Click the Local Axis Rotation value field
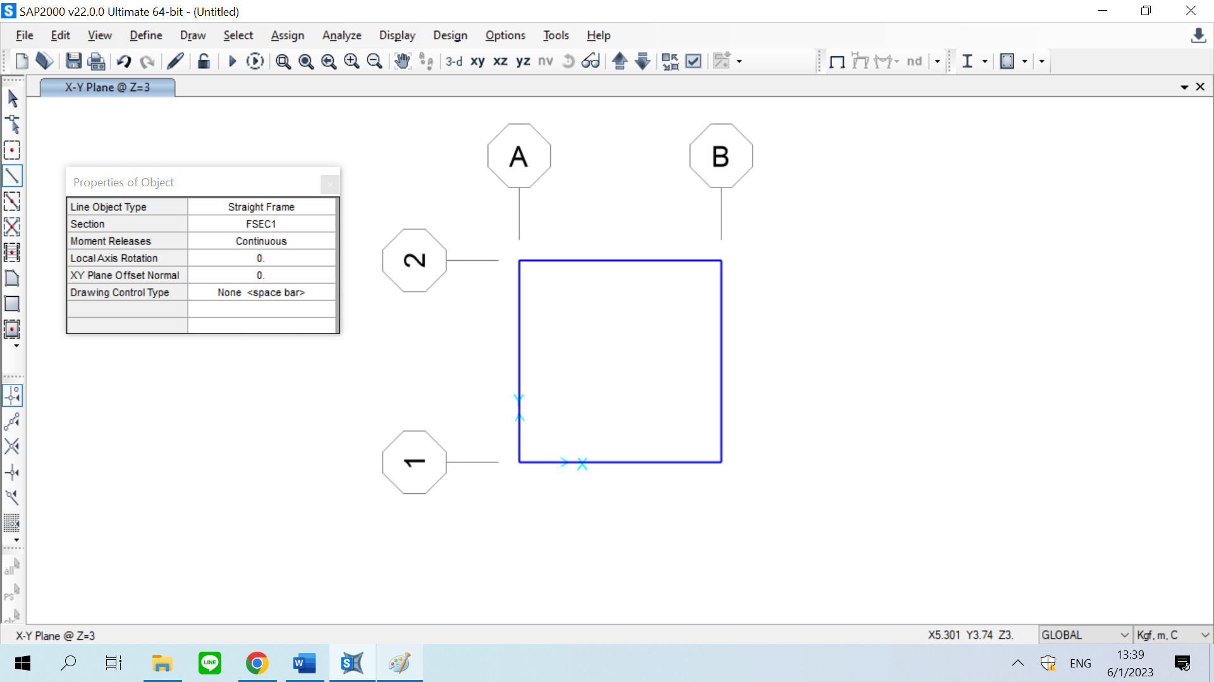This screenshot has width=1214, height=682. pos(261,258)
